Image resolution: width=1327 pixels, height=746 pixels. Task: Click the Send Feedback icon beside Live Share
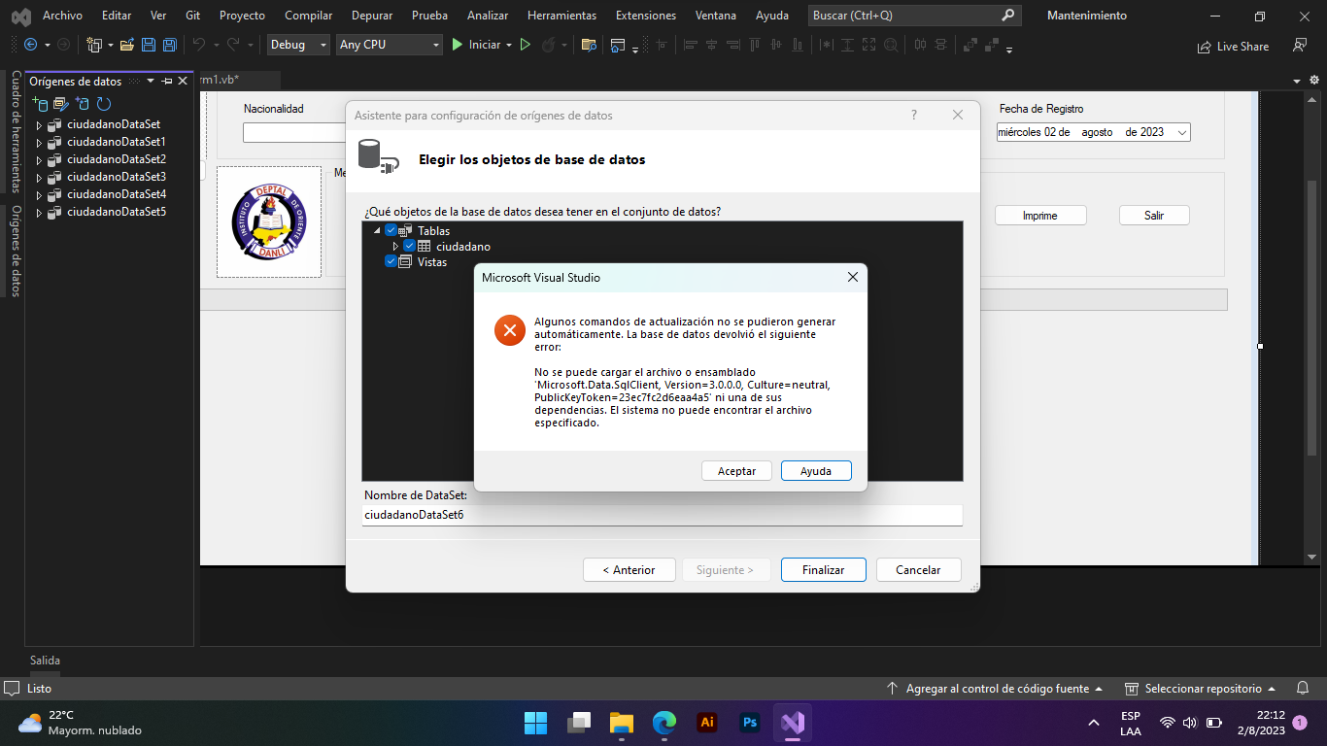click(x=1300, y=46)
